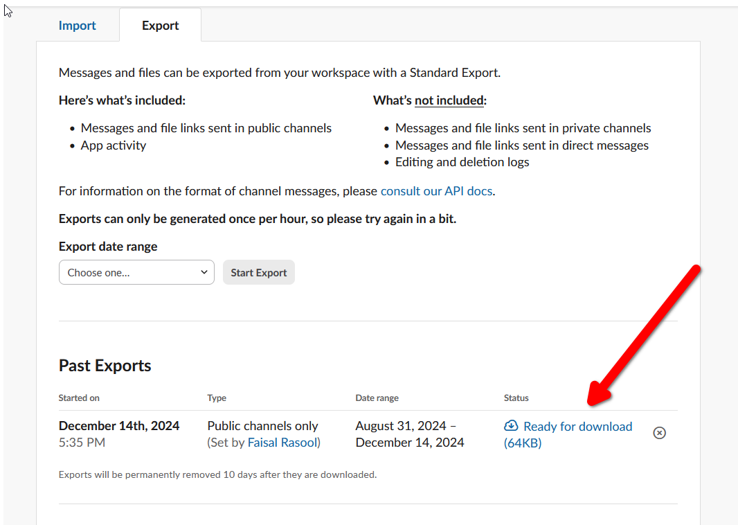Click the Past Exports heading
The width and height of the screenshot is (738, 525).
(105, 366)
